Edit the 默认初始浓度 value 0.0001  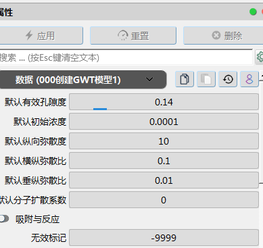click(x=164, y=122)
